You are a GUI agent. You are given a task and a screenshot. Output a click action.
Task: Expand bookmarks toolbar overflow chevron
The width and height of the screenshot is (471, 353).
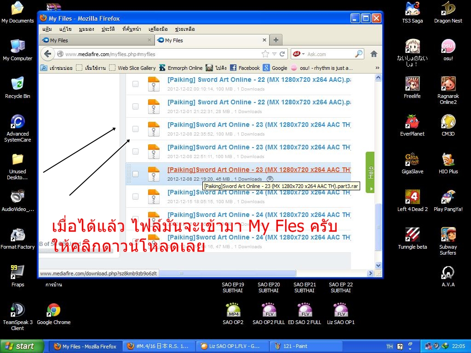coord(377,68)
